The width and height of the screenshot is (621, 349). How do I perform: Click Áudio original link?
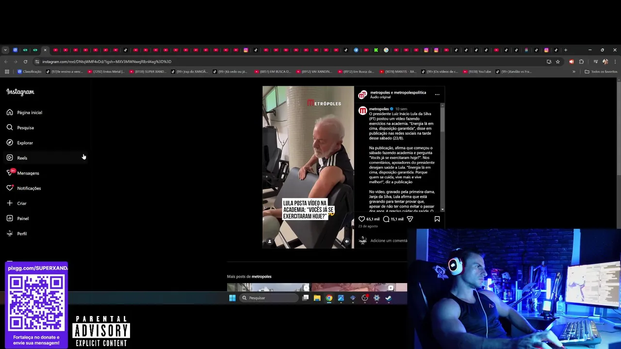tap(380, 97)
